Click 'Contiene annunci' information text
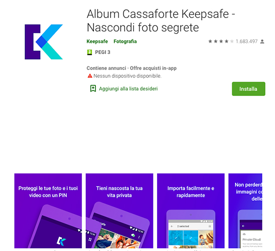 106,68
